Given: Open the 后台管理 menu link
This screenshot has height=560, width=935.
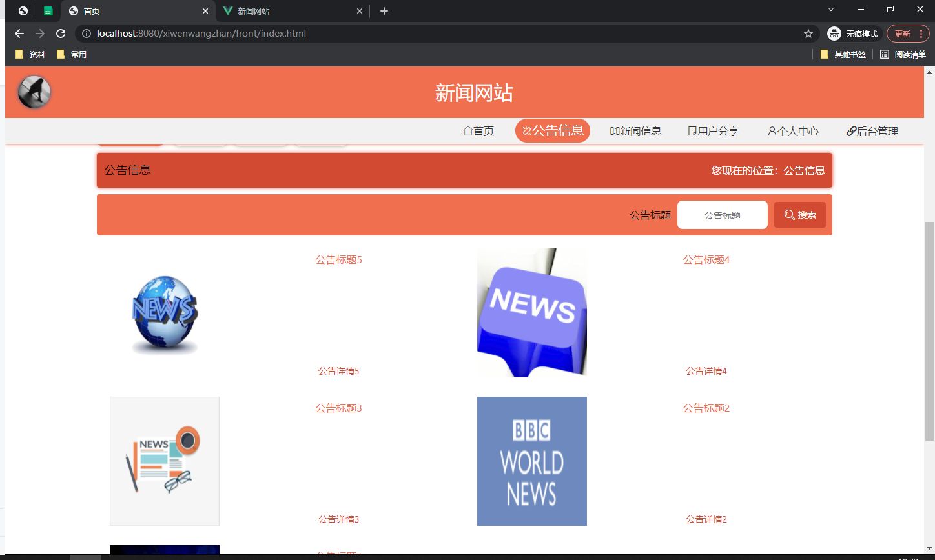Looking at the screenshot, I should [x=872, y=131].
